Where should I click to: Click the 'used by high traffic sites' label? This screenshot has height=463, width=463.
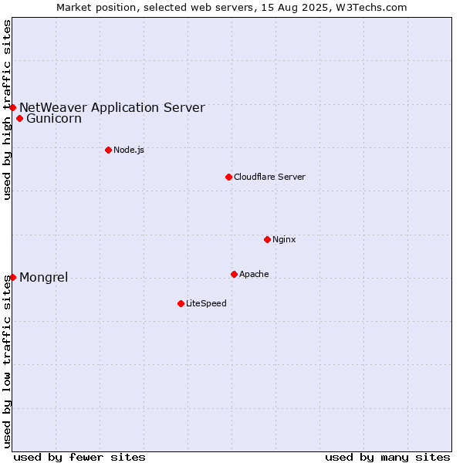[6, 110]
